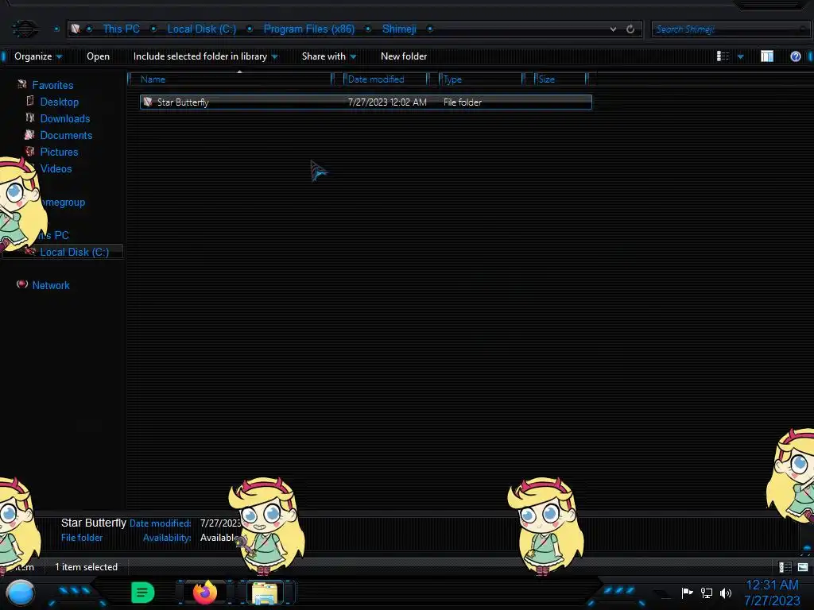Expand the address bar history dropdown

[x=613, y=29]
